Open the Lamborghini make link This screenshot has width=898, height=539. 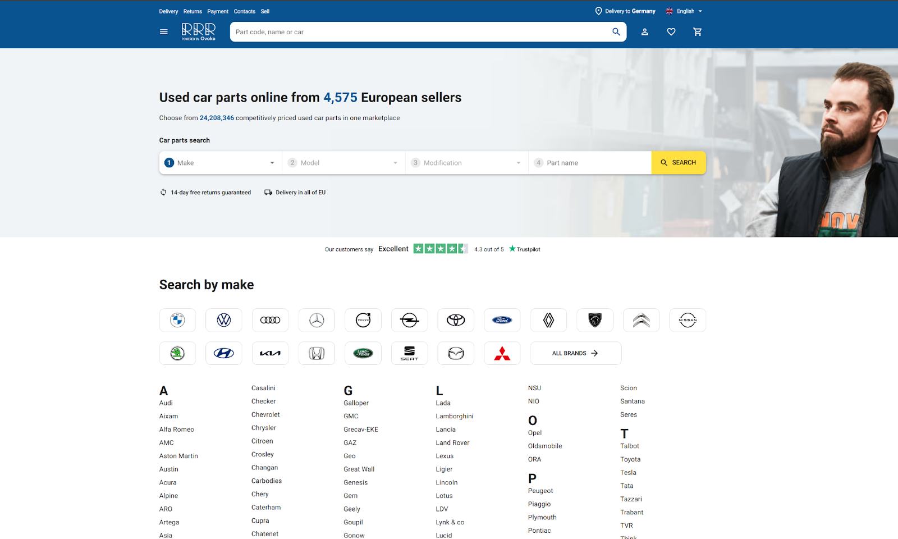click(455, 416)
